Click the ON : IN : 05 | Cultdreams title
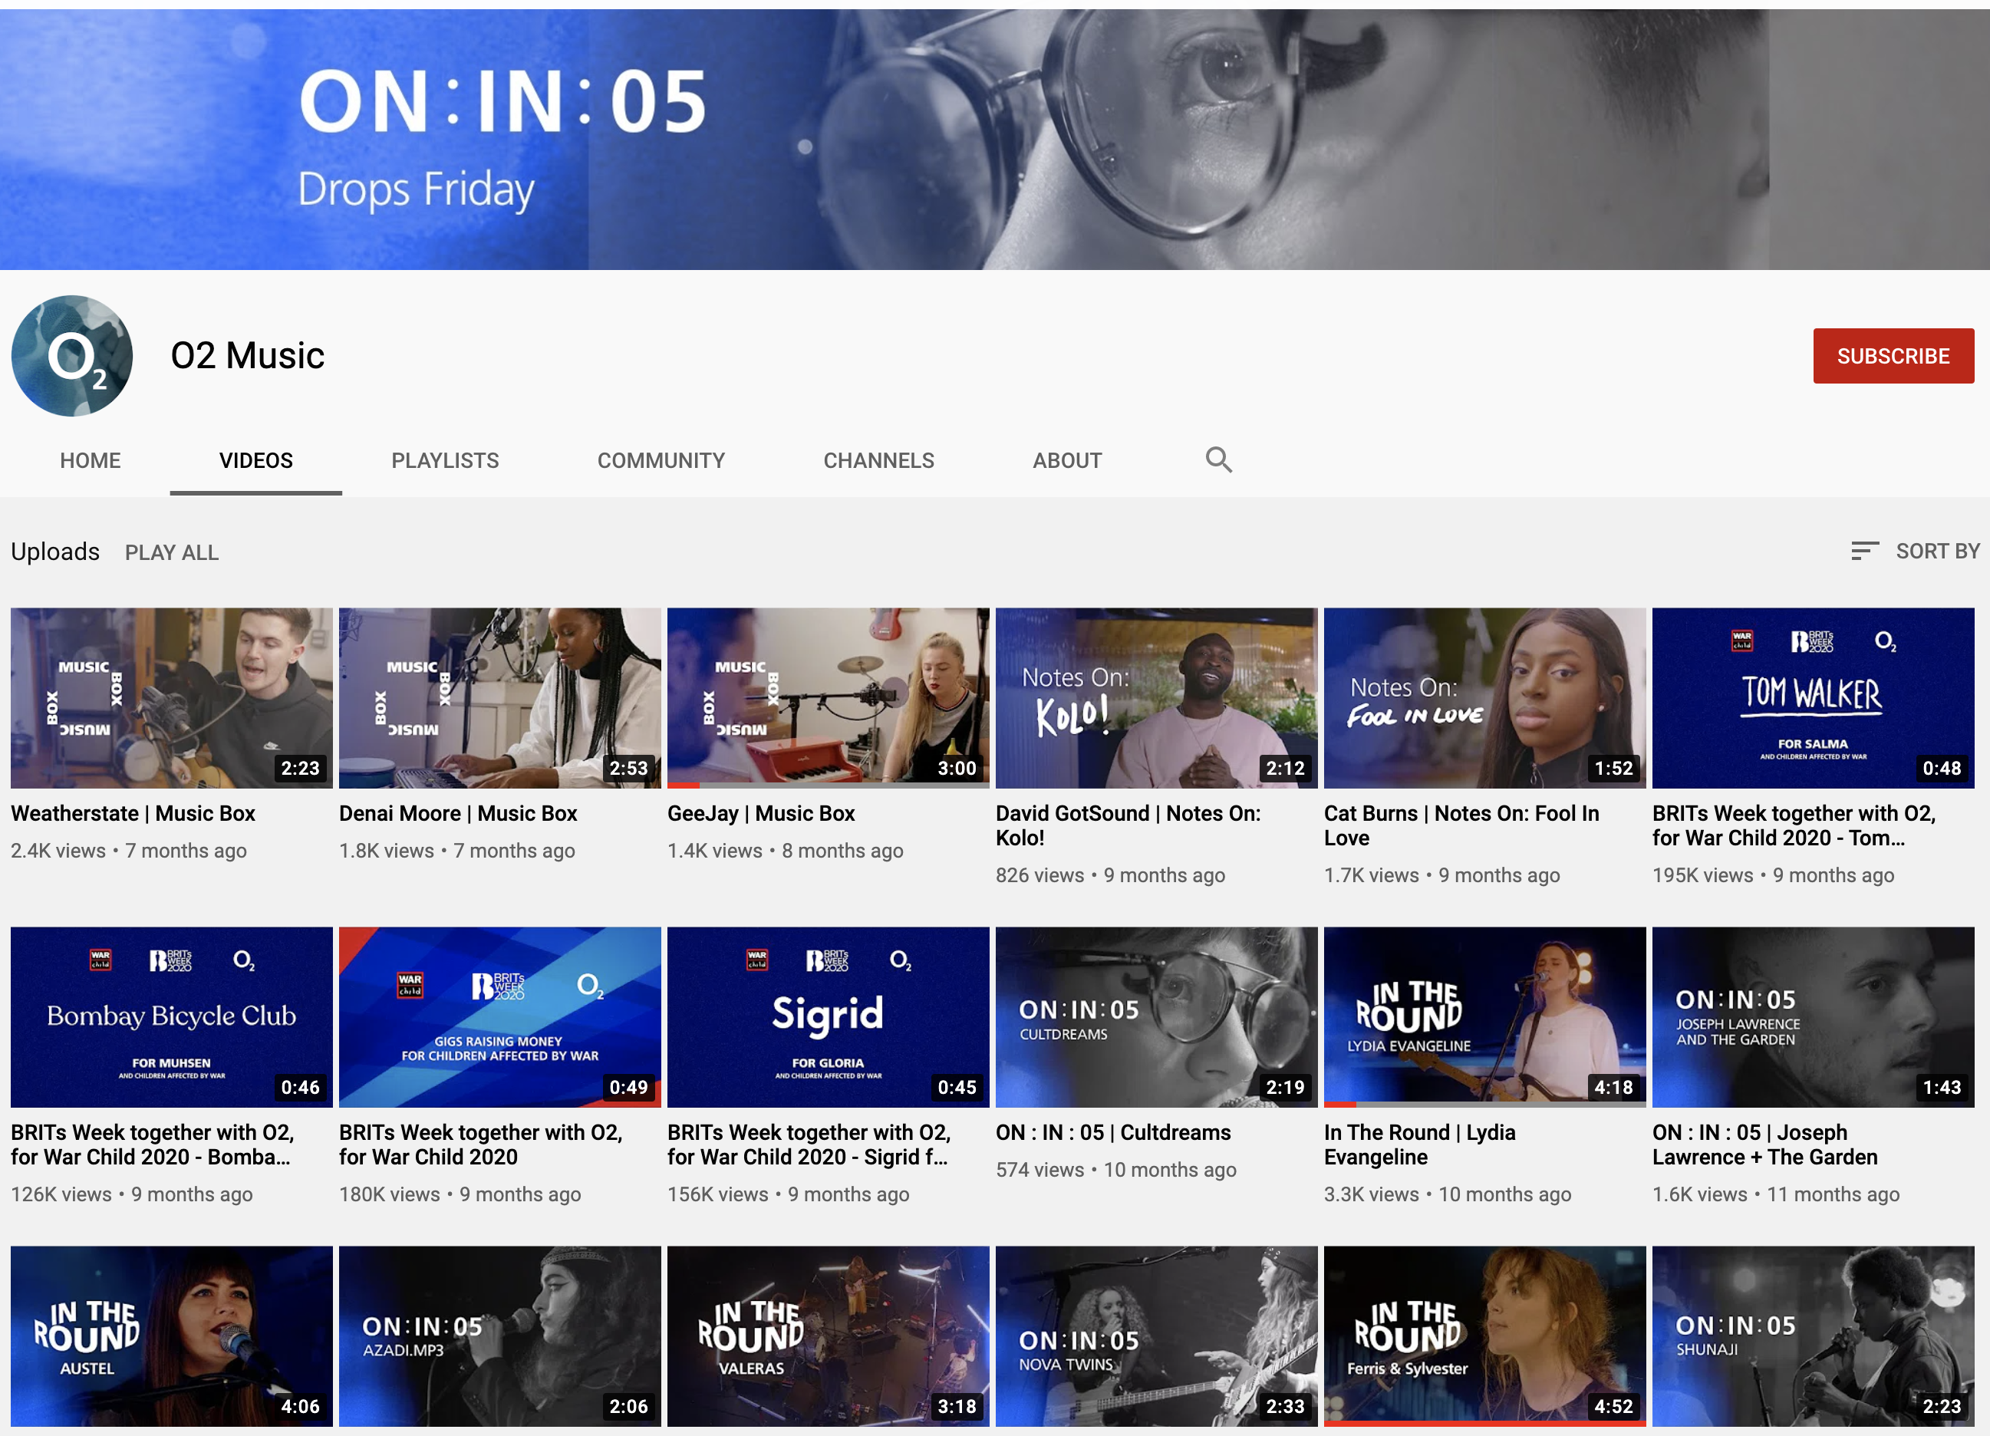Image resolution: width=1990 pixels, height=1436 pixels. pyautogui.click(x=1112, y=1132)
